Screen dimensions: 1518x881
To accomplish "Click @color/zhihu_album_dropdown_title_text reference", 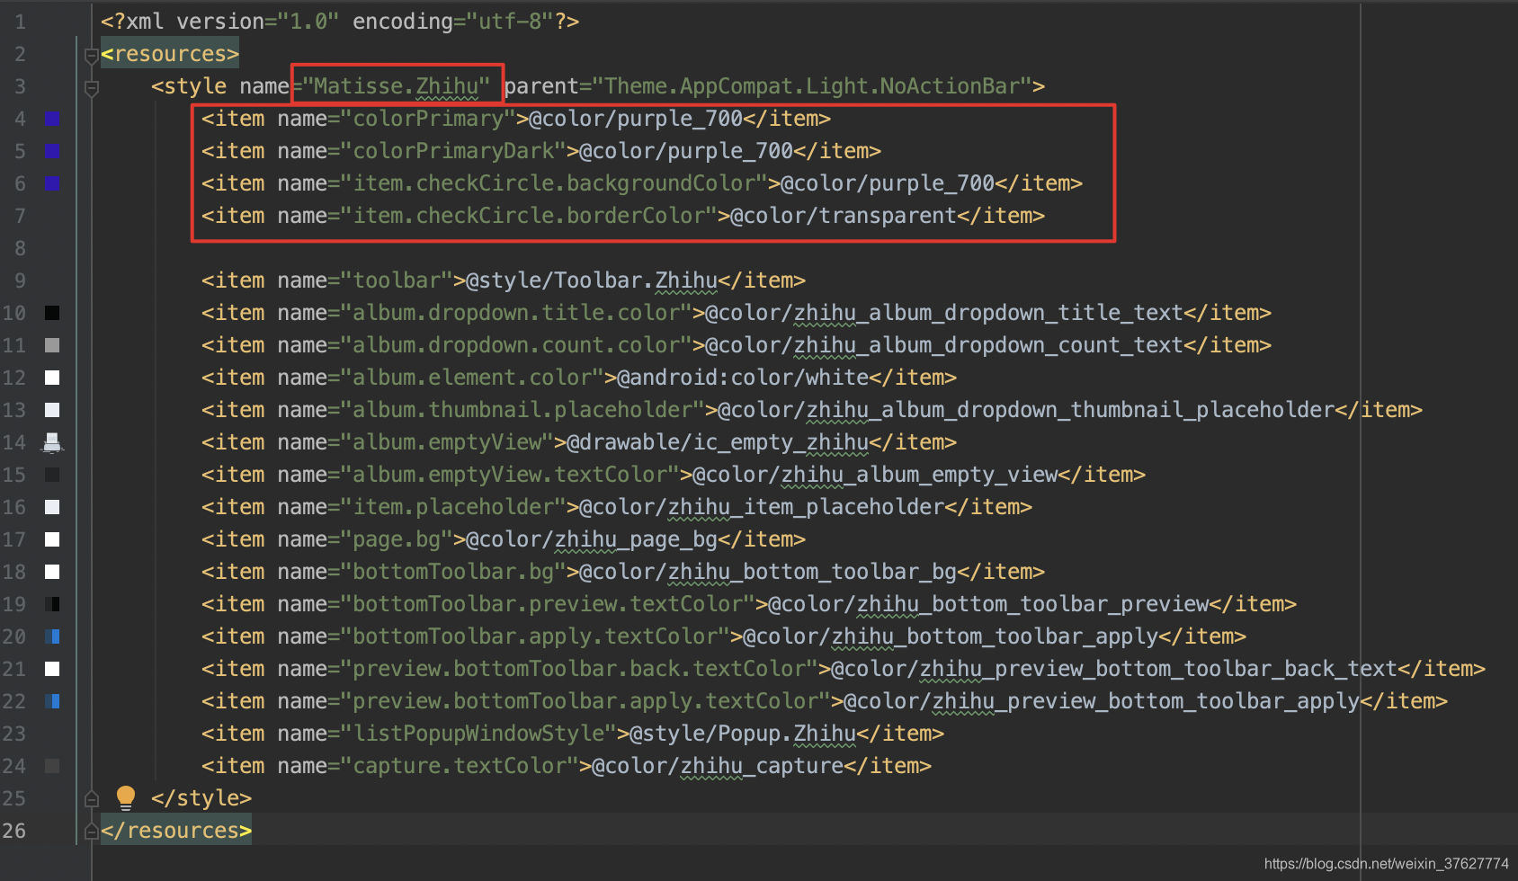I will click(944, 313).
